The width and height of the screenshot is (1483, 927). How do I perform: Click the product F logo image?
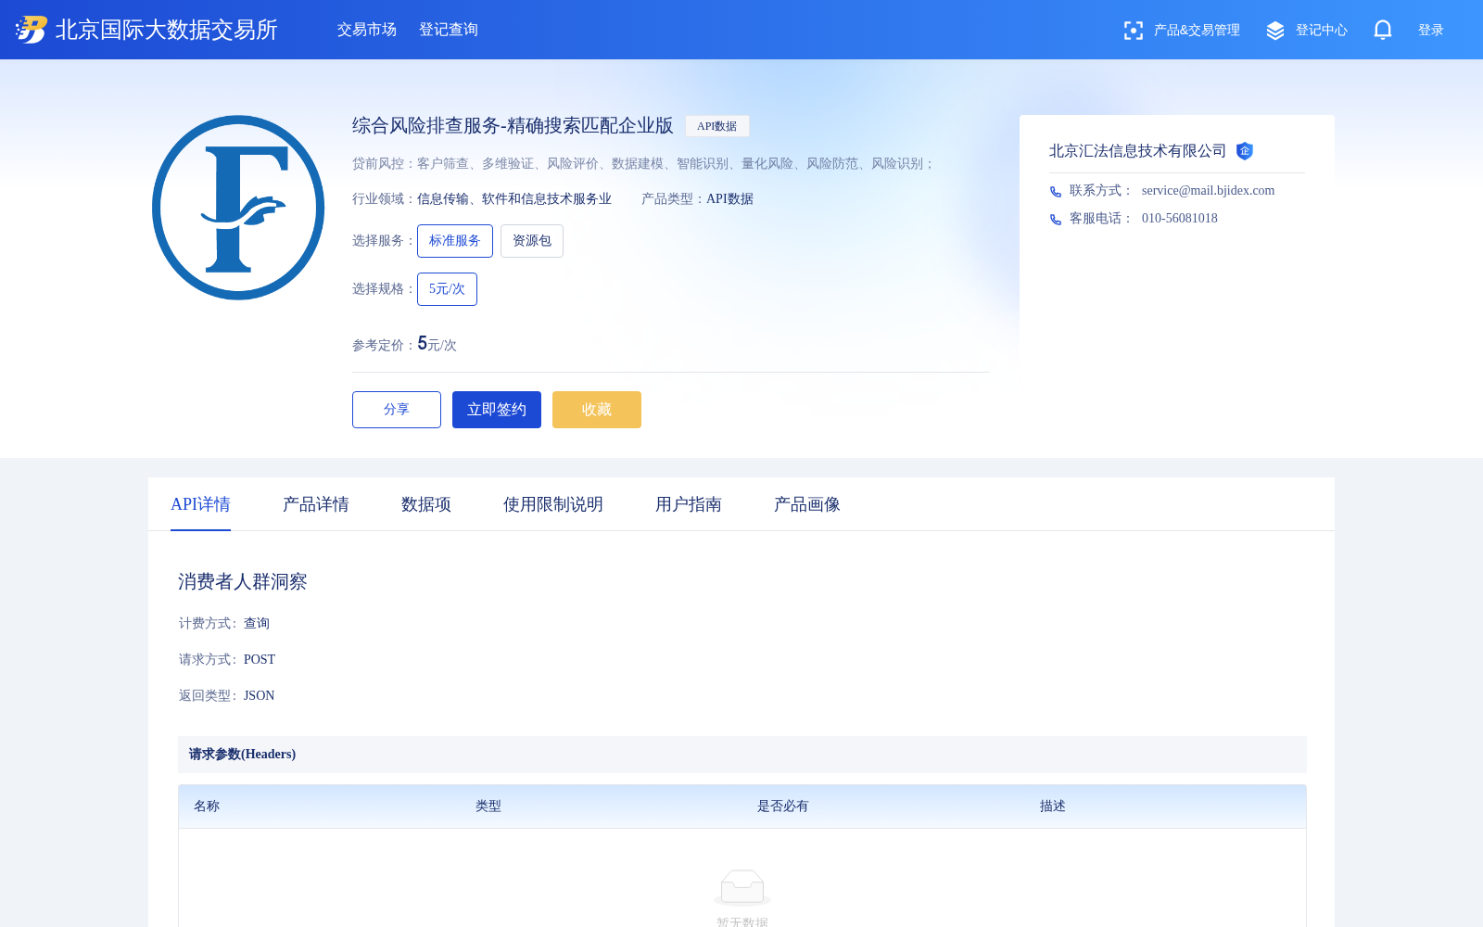point(238,208)
